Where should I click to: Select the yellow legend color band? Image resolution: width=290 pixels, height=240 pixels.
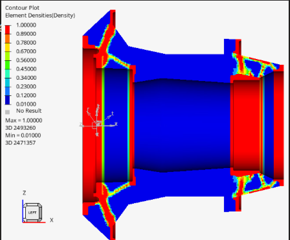(8, 47)
